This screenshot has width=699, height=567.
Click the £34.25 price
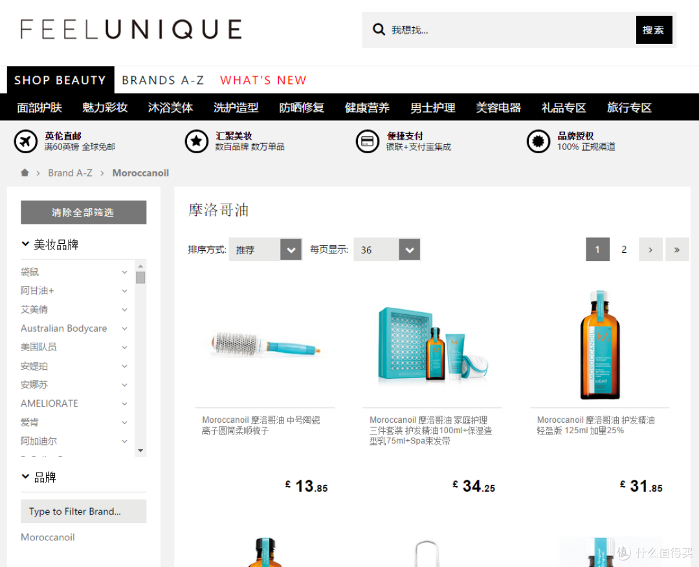pos(473,486)
